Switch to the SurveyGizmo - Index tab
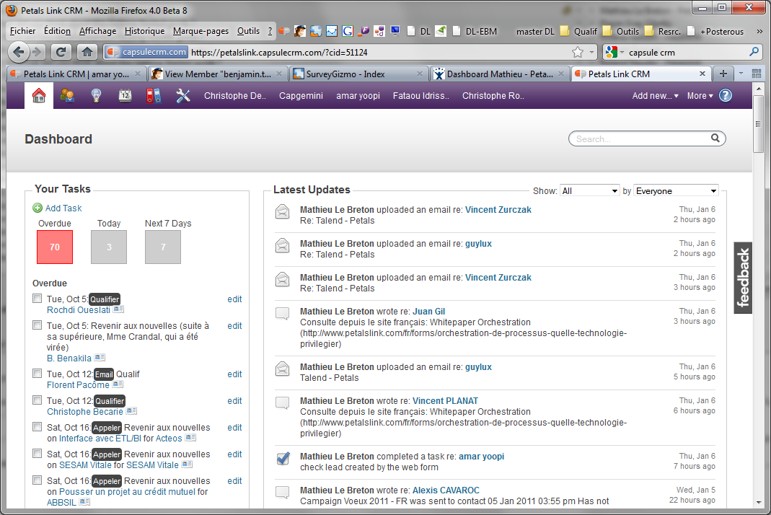Screen dimensions: 771x515 tap(357, 74)
